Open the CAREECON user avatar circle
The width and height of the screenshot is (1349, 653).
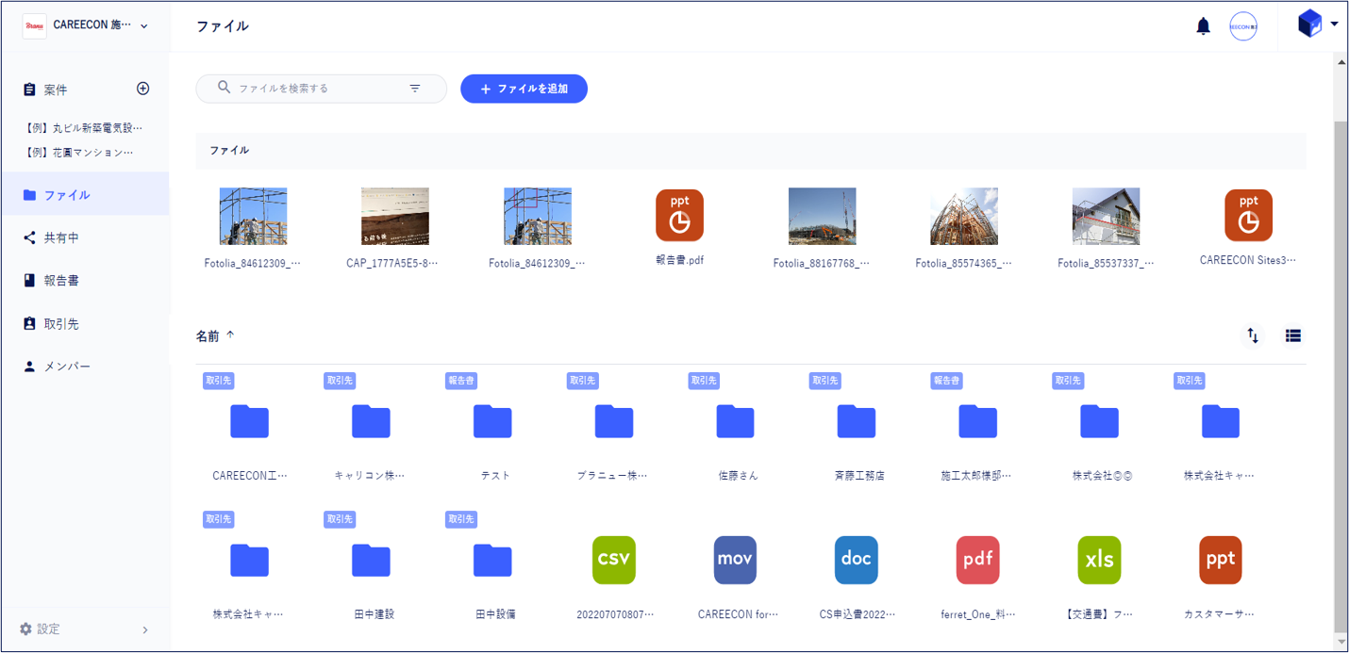(x=1243, y=26)
